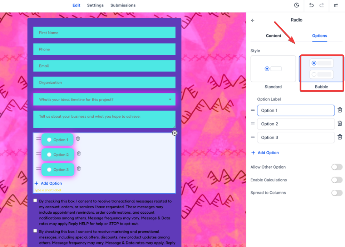345x247 pixels.
Task: Click the drag handle beside Option 2 in the sidebar
Action: [x=253, y=124]
